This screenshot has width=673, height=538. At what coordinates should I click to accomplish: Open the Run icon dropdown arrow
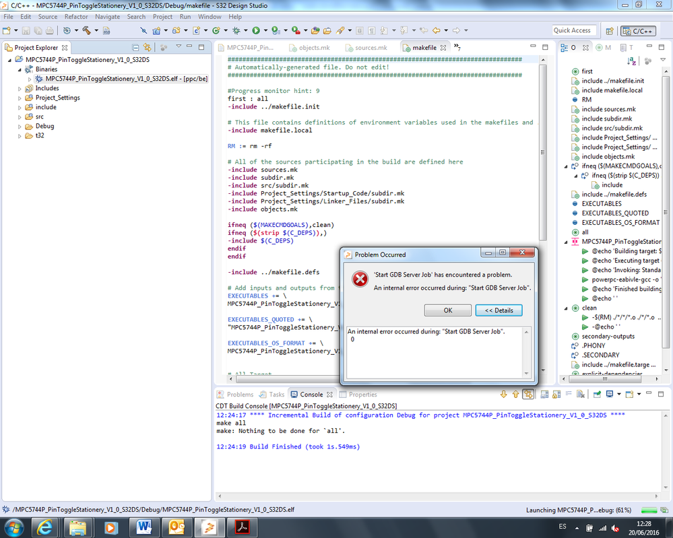pos(265,30)
